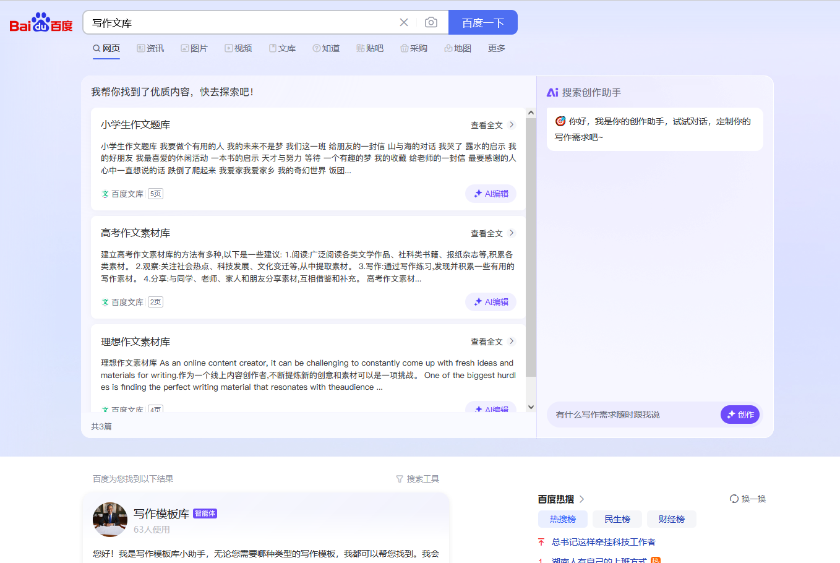The width and height of the screenshot is (840, 563).
Task: Open the 写作模板库 title link
Action: pos(161,514)
